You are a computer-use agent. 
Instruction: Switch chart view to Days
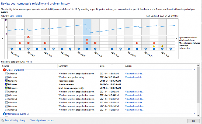click(x=12, y=16)
